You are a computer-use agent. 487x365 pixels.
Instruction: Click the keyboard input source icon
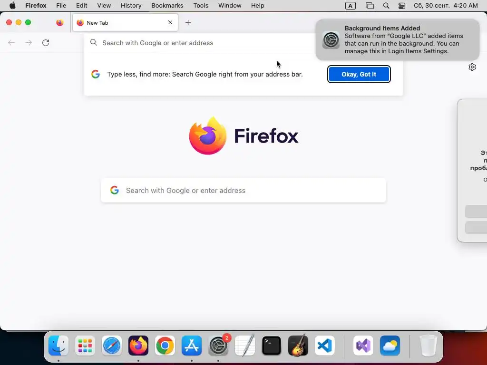click(351, 6)
